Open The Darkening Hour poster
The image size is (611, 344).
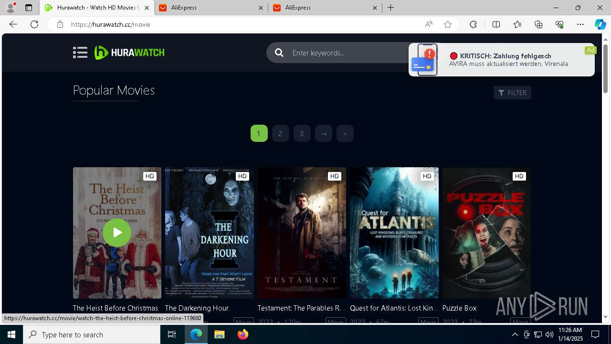click(x=209, y=233)
